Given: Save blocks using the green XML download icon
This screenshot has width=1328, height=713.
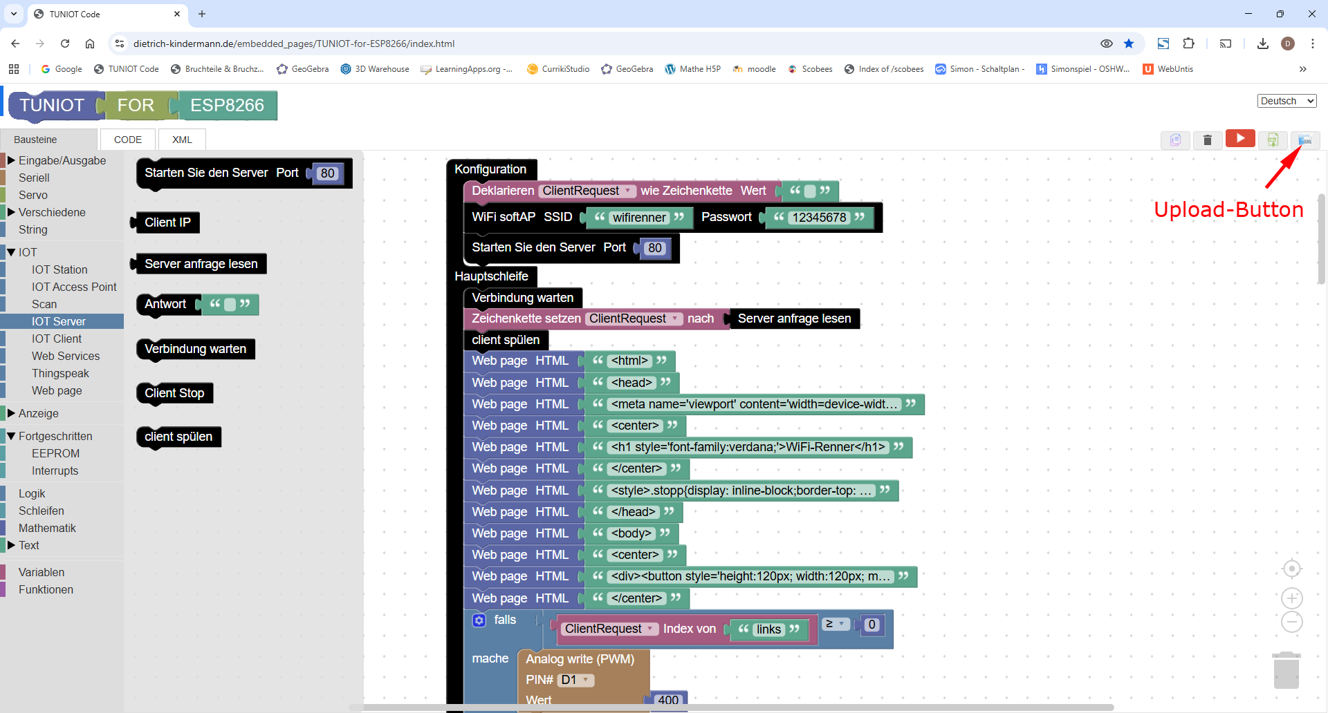Looking at the screenshot, I should coord(1273,140).
